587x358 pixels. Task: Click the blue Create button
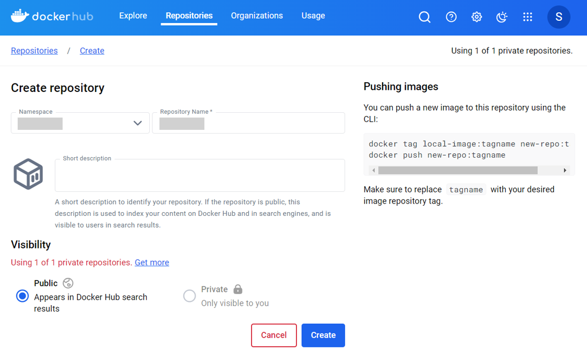point(323,335)
